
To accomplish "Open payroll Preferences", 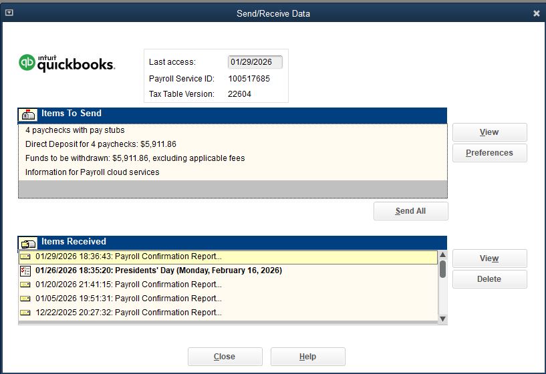I will tap(489, 153).
